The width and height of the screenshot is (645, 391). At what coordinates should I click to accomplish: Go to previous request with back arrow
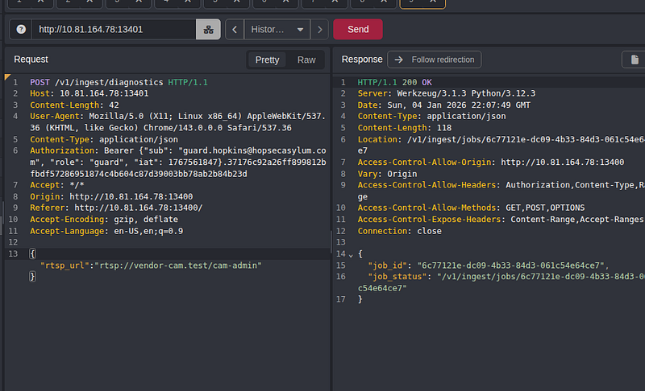[x=235, y=29]
